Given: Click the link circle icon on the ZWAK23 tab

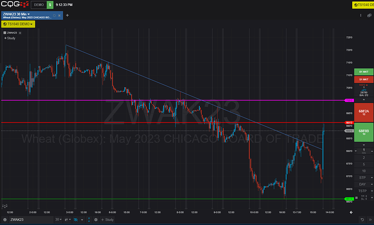Looking at the screenshot, I should click(x=54, y=16).
